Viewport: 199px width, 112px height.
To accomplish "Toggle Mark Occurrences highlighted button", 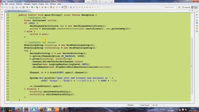I will pos(65,7).
